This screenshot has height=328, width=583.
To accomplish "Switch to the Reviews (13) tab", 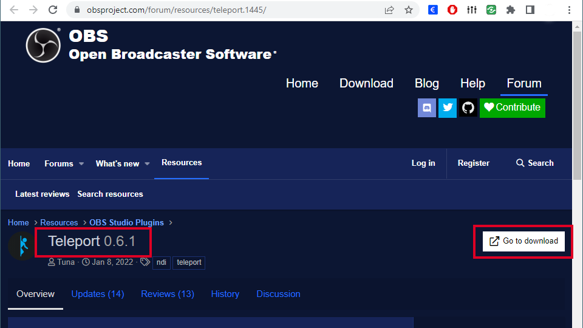I will 168,294.
